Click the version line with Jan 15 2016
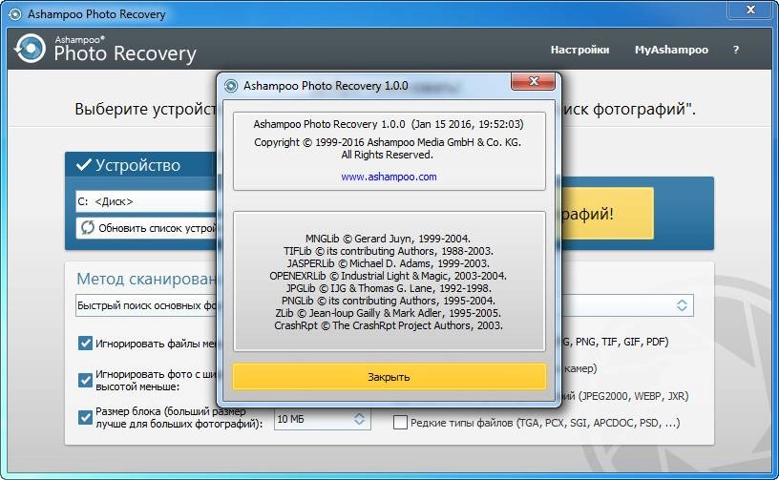The height and width of the screenshot is (480, 779). point(388,124)
